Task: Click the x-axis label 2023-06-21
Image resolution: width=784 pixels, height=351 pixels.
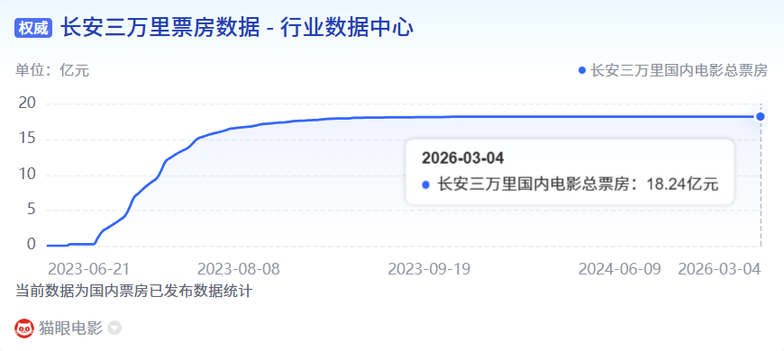Action: pyautogui.click(x=88, y=269)
